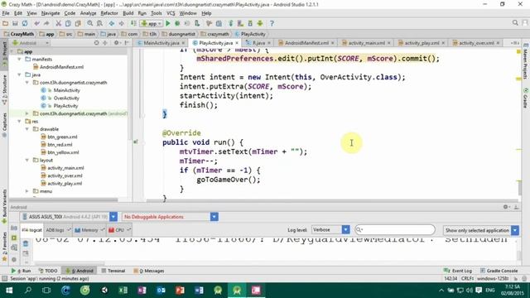Open No Debuggable Applications dropdown

[x=214, y=217]
